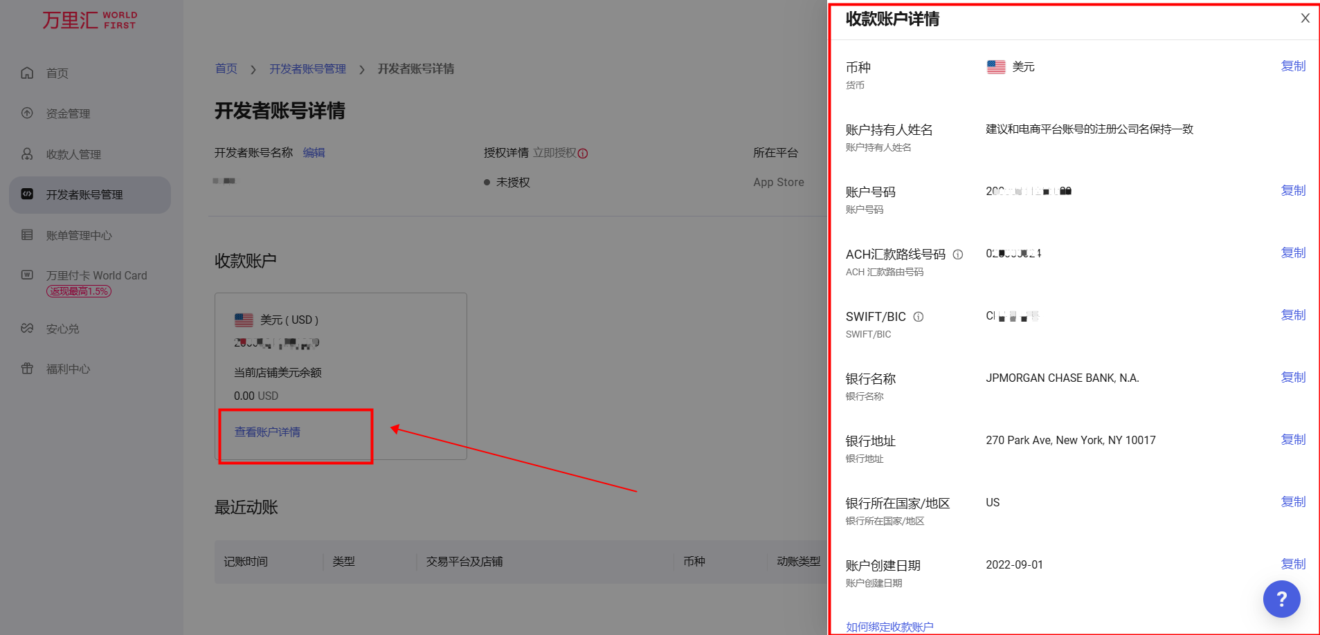Image resolution: width=1320 pixels, height=635 pixels.
Task: Copy the ACH汇款路线号码 value
Action: click(x=1293, y=252)
